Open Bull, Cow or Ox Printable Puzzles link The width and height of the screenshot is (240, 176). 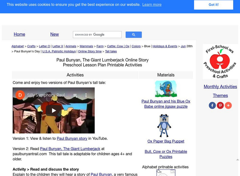166,154
